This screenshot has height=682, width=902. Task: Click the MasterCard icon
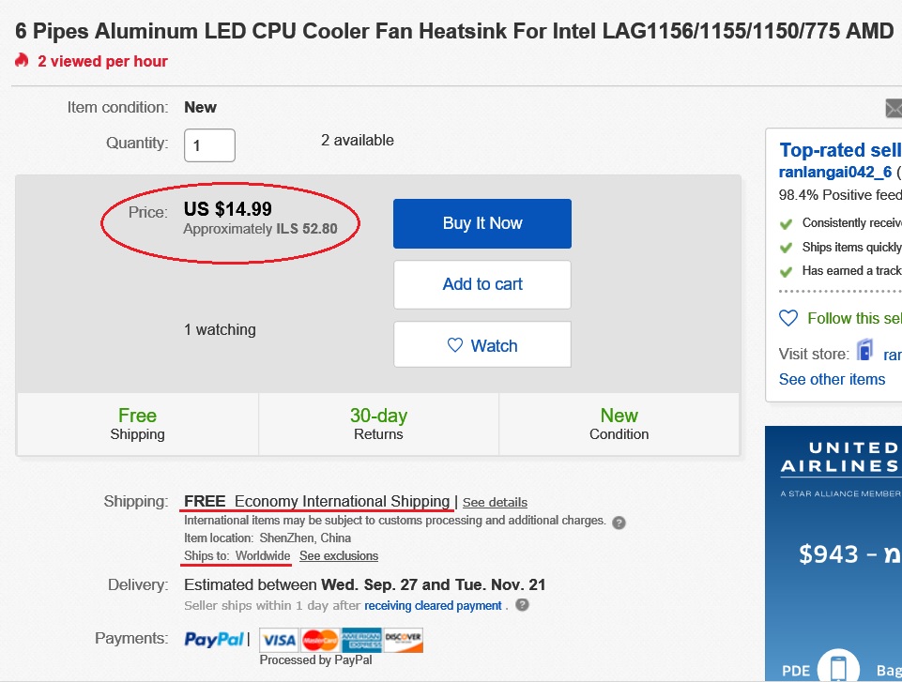[x=320, y=640]
